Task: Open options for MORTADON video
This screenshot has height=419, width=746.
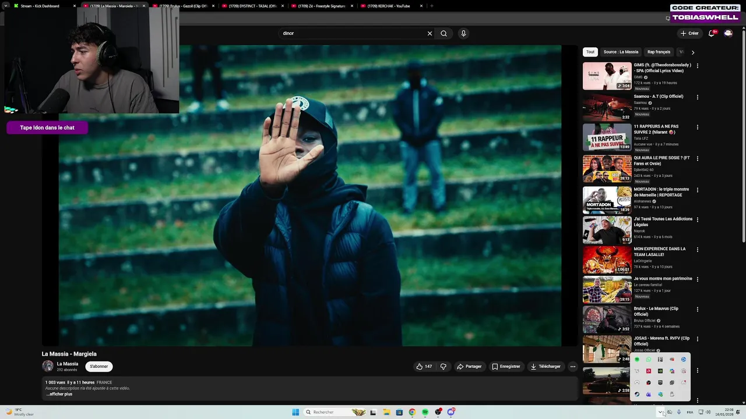Action: tap(697, 190)
